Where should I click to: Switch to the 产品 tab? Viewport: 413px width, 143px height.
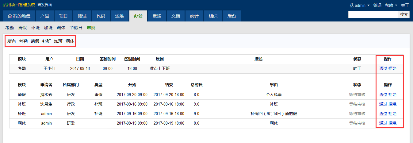pos(45,16)
